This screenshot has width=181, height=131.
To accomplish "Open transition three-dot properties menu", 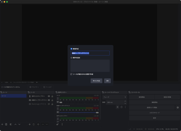I will pyautogui.click(x=125, y=107).
